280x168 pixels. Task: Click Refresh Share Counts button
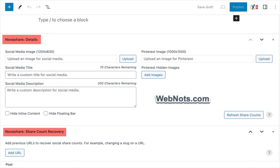click(x=244, y=115)
